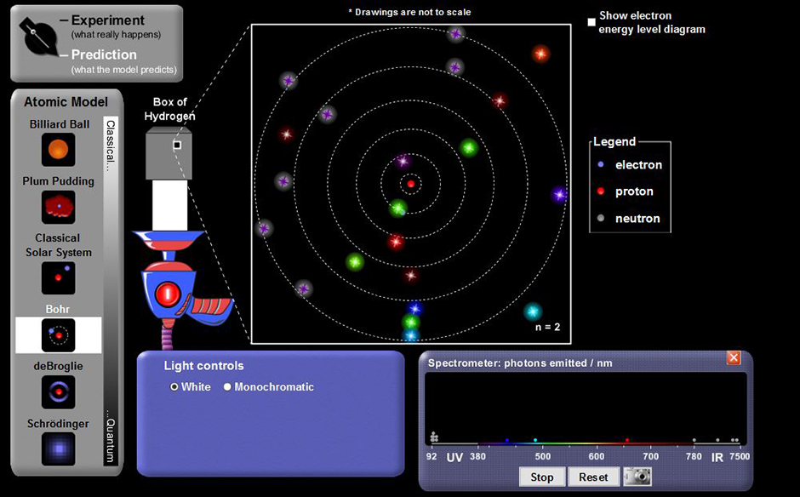The height and width of the screenshot is (497, 800).
Task: Select the Schrödinger atomic model
Action: click(x=58, y=448)
